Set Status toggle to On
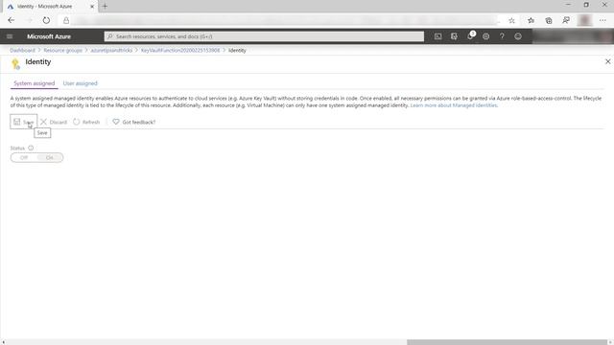 coord(50,157)
